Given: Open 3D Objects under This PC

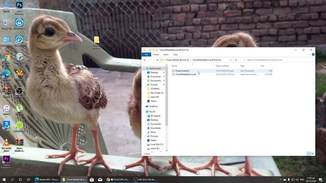Looking at the screenshot, I should pyautogui.click(x=155, y=116).
